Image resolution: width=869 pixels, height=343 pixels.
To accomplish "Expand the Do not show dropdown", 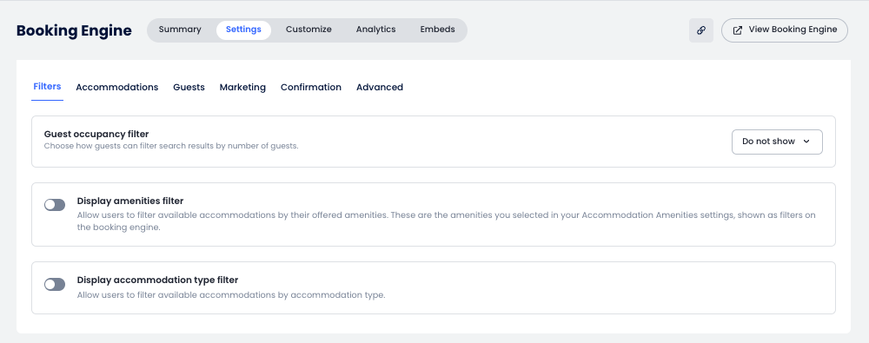I will click(x=777, y=142).
